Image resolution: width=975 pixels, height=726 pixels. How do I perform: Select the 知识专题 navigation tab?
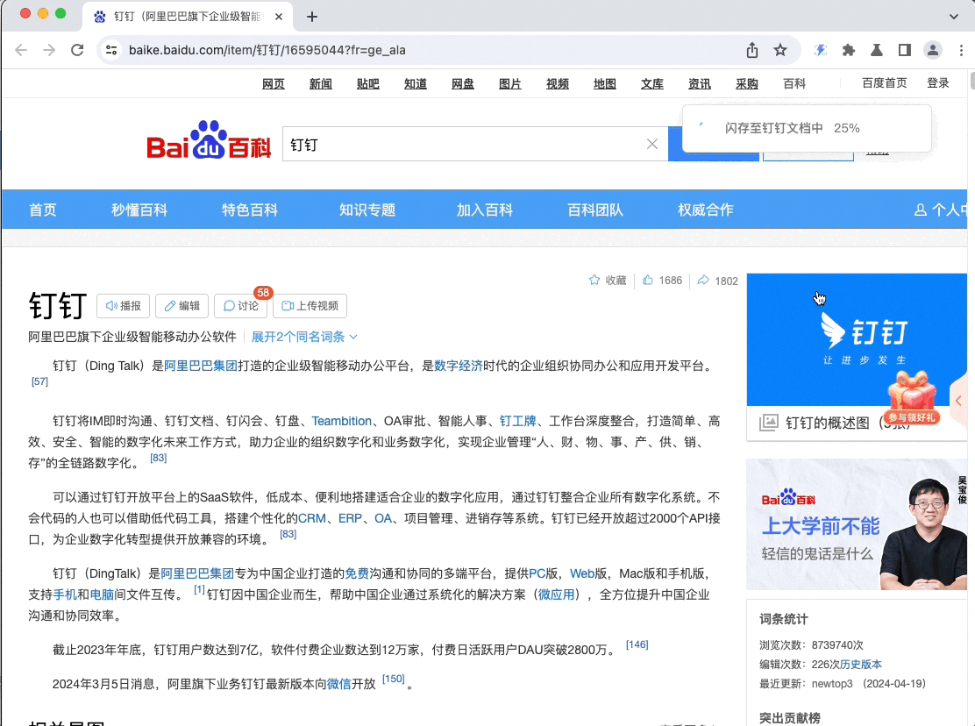click(367, 210)
